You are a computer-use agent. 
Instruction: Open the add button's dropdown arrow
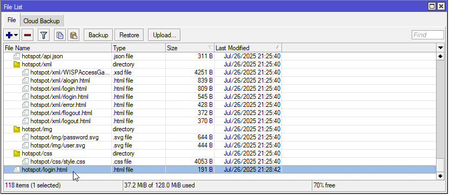16,35
